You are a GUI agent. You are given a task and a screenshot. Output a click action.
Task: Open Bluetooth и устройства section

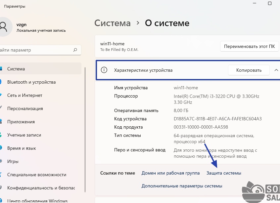pos(40,82)
